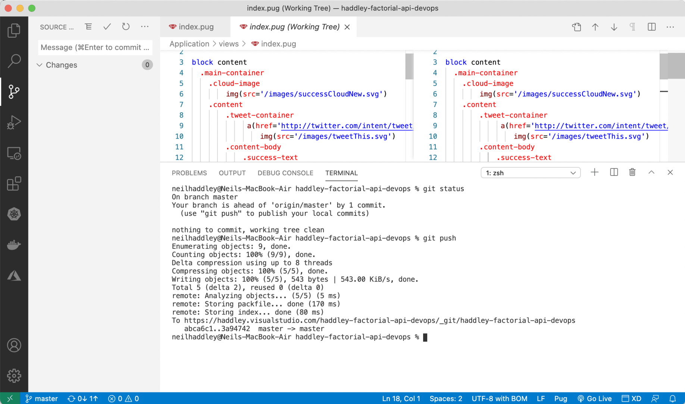Split the terminal panel
The image size is (685, 404).
click(614, 173)
